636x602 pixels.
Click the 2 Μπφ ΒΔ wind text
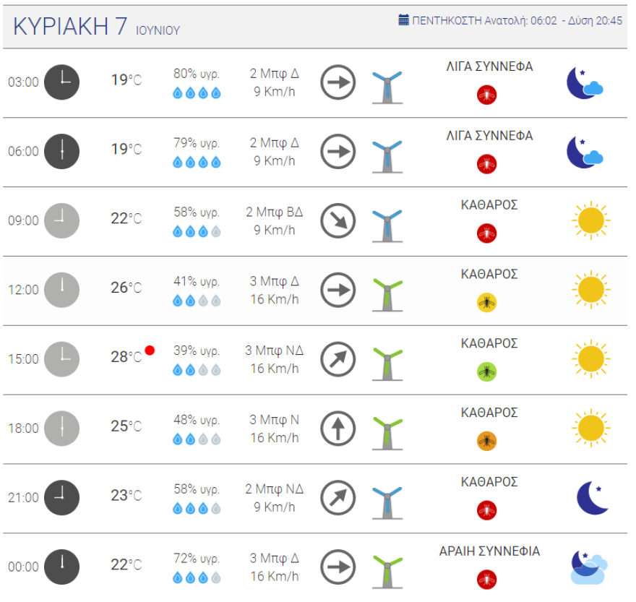coord(274,212)
